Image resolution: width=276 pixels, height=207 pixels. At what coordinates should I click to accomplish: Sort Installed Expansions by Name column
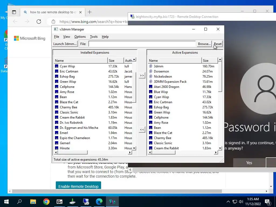point(81,61)
